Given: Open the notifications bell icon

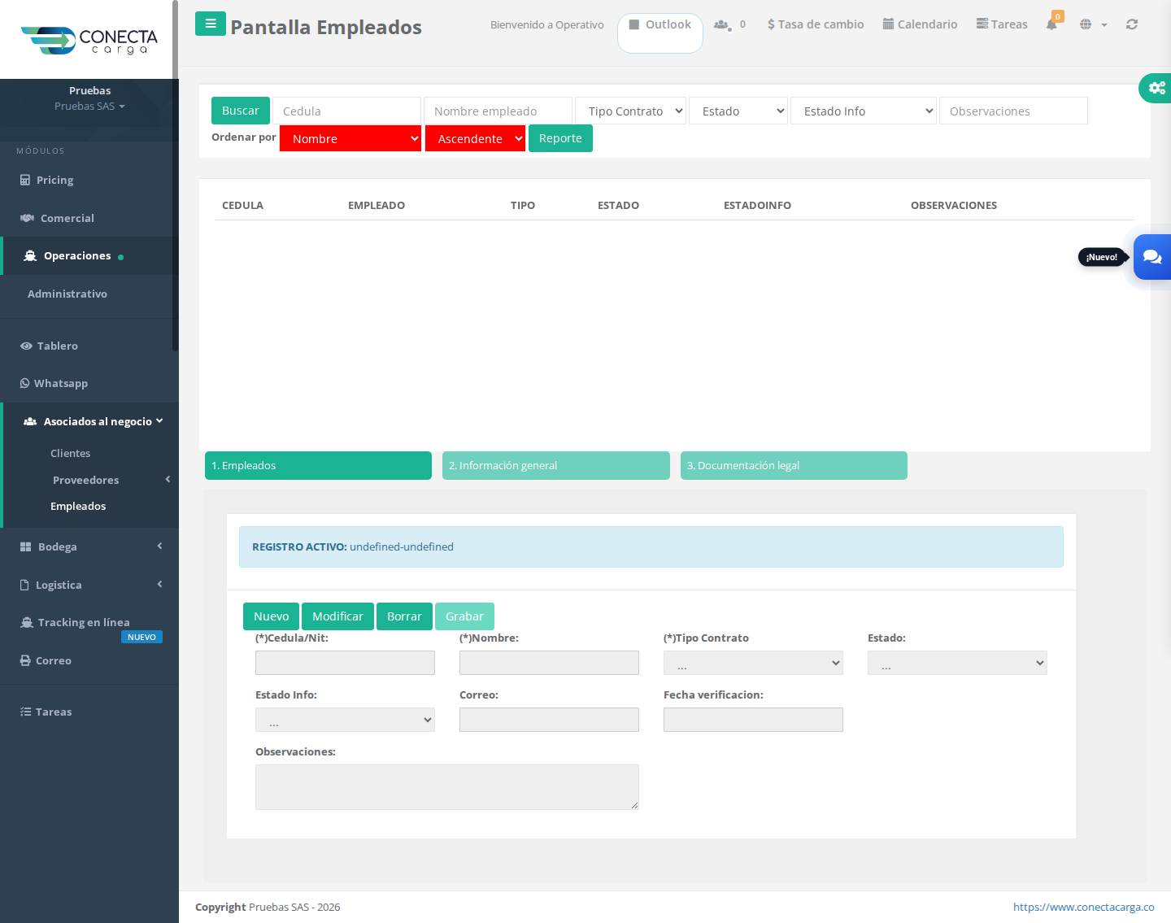Looking at the screenshot, I should (1051, 24).
